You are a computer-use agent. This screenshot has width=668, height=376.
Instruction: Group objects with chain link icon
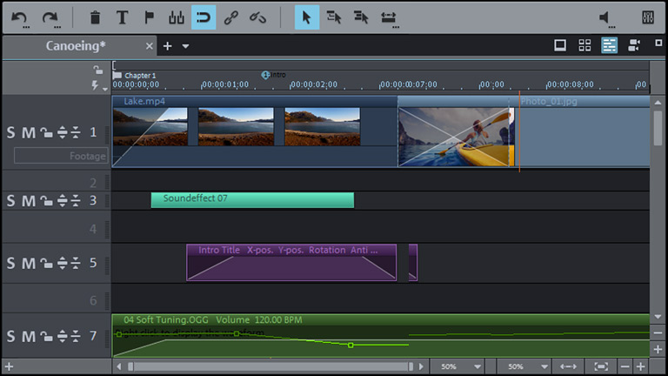[x=230, y=17]
